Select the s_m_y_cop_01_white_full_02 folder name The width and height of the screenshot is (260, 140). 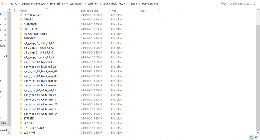(x=40, y=95)
